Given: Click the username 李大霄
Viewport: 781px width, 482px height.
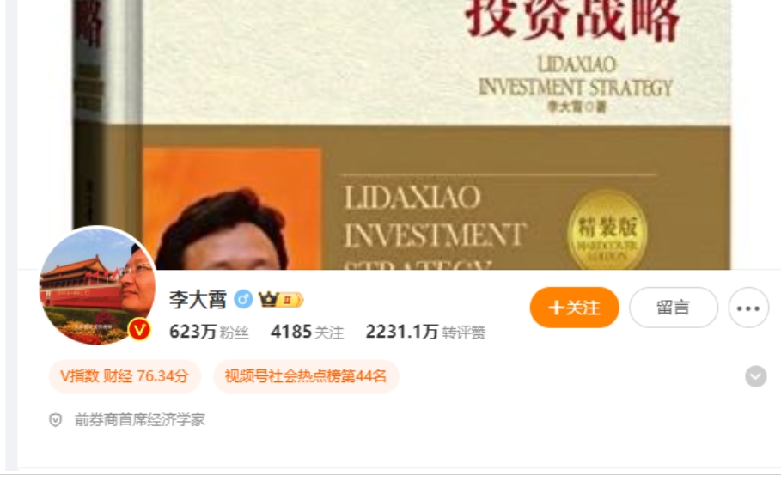Looking at the screenshot, I should point(198,300).
